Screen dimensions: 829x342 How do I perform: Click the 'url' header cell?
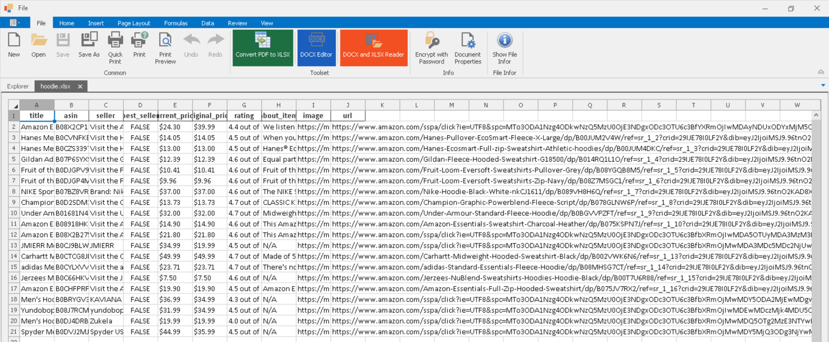pos(348,115)
